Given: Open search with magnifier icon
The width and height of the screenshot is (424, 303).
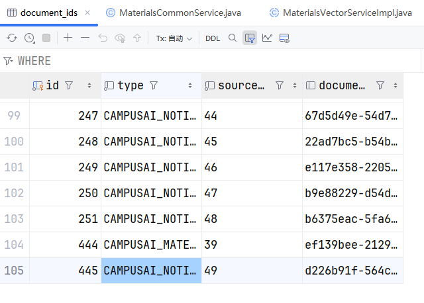Looking at the screenshot, I should pyautogui.click(x=233, y=38).
